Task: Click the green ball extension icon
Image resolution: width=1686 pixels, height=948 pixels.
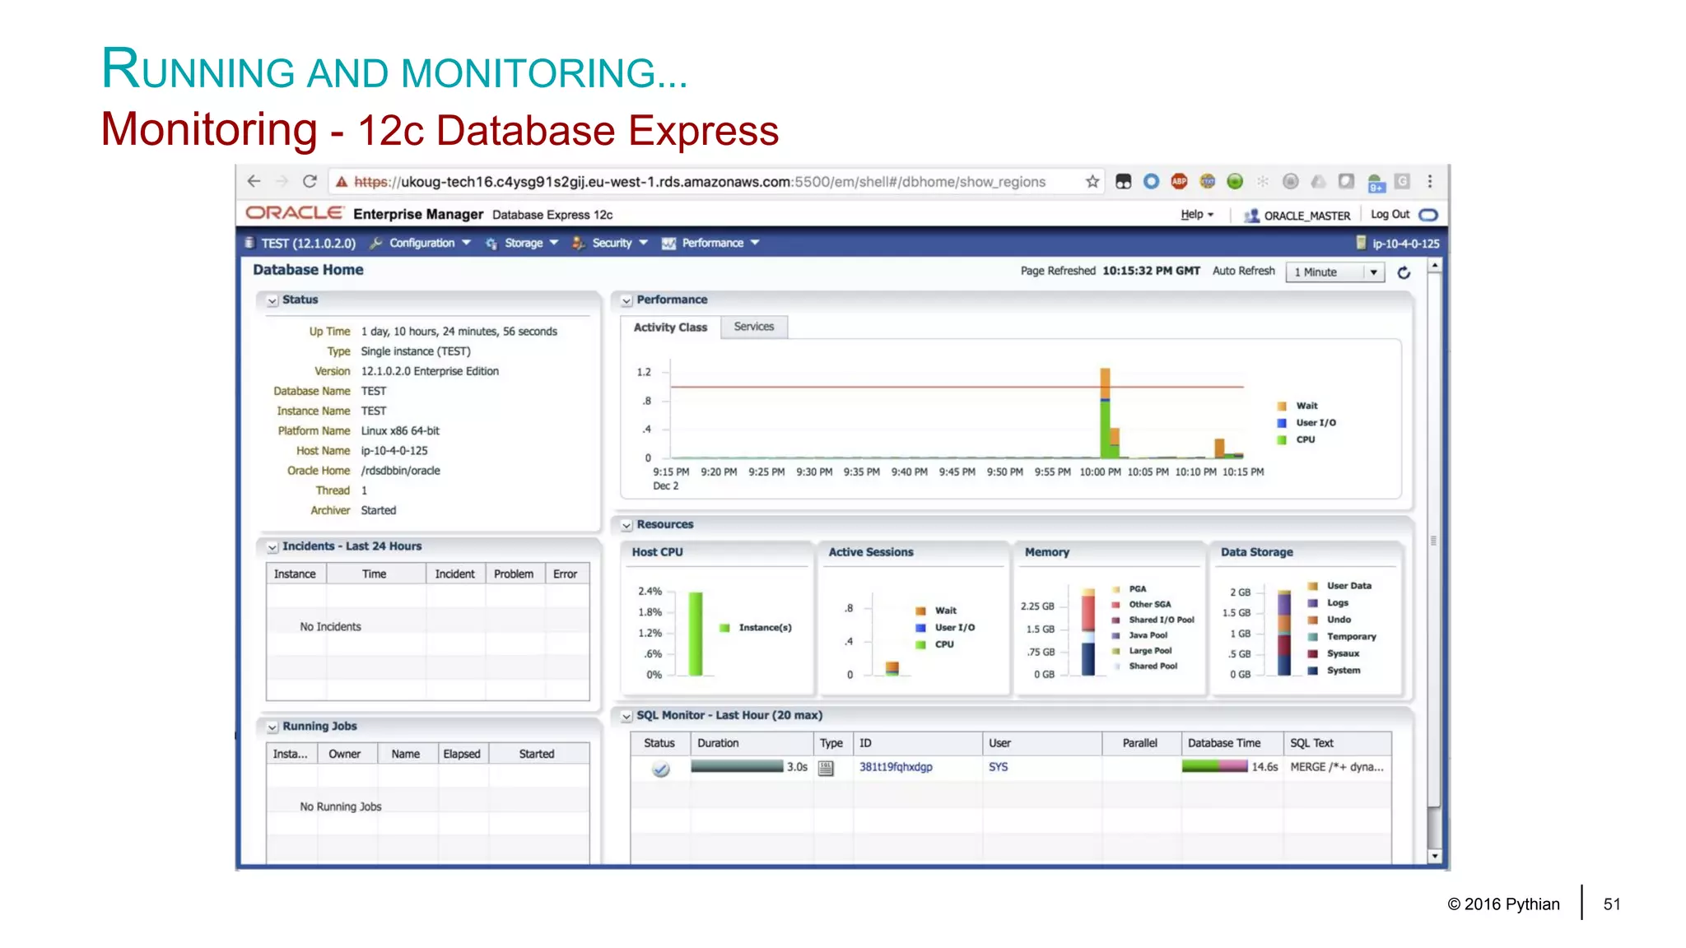Action: [1234, 181]
